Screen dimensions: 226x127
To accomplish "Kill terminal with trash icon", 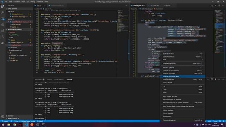I will pos(215,79).
